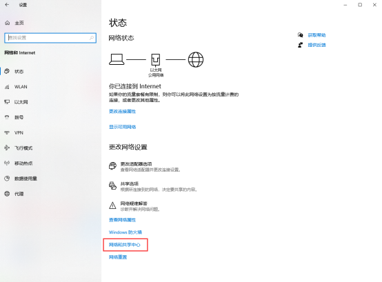Click the Windows 防火墙 link
The image size is (382, 282).
(x=125, y=232)
